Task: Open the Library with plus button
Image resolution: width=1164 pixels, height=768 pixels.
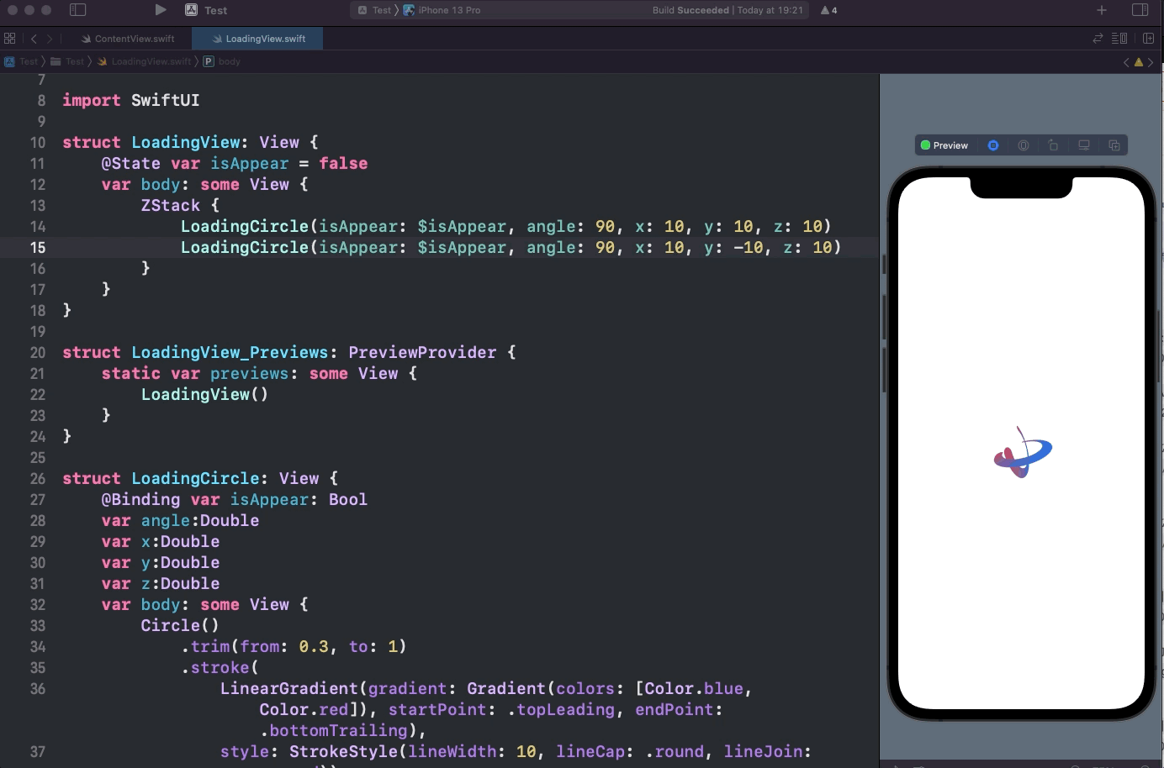Action: click(x=1102, y=10)
